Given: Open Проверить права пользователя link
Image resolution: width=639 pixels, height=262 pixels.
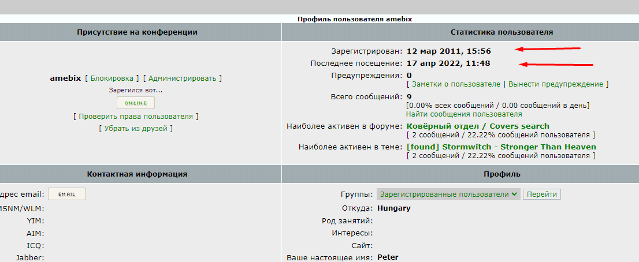Looking at the screenshot, I should 136,117.
